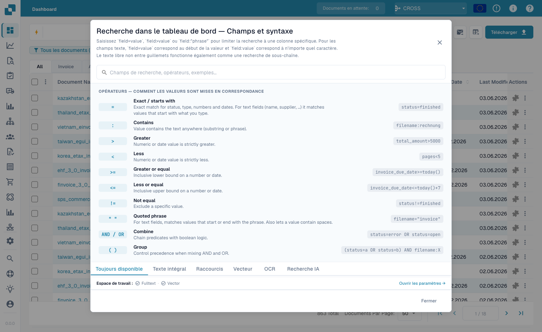Open the user account icon in sidebar
This screenshot has width=542, height=332.
[10, 304]
